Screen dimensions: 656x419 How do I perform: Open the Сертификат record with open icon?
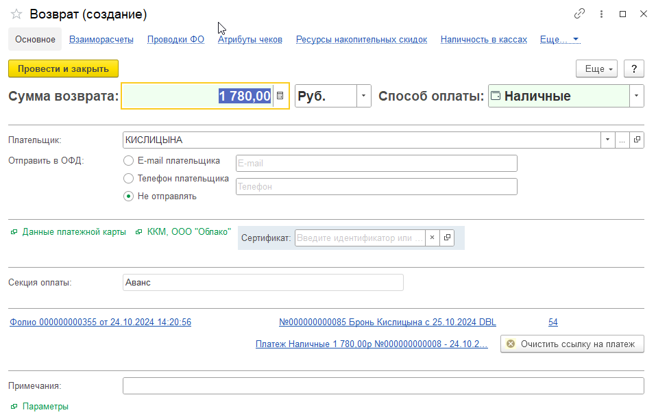pyautogui.click(x=447, y=238)
